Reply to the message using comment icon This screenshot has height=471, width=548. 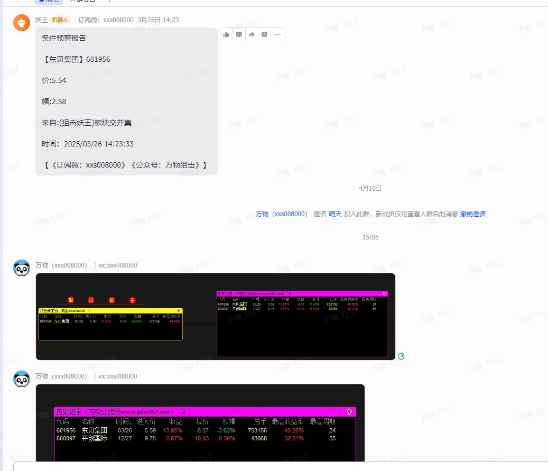[239, 34]
